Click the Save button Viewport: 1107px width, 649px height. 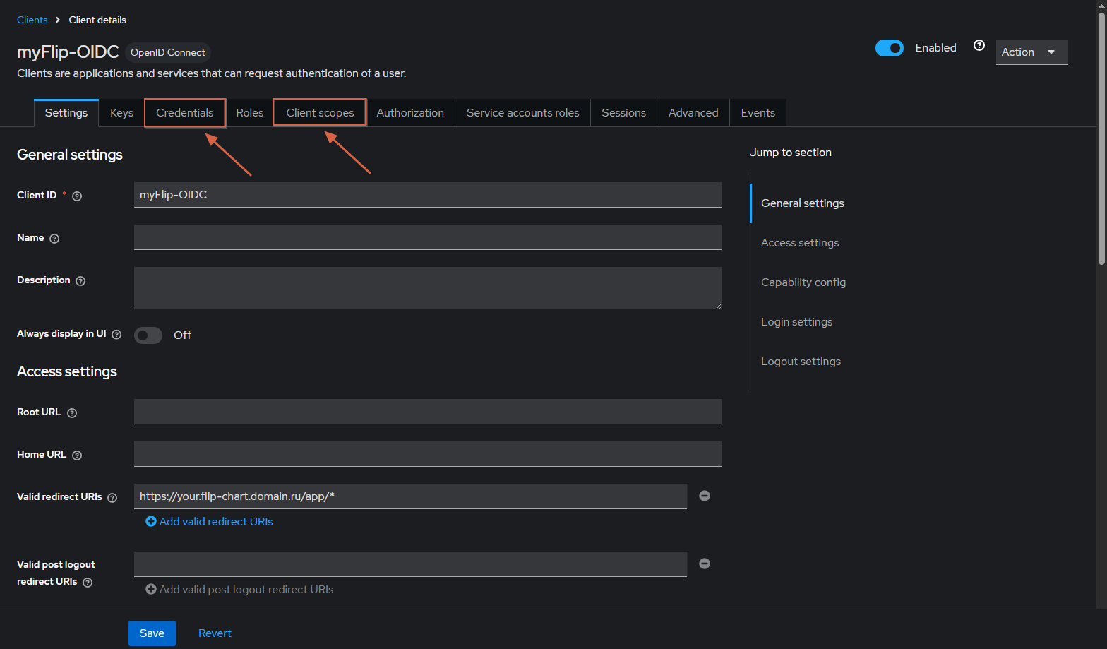(x=152, y=633)
